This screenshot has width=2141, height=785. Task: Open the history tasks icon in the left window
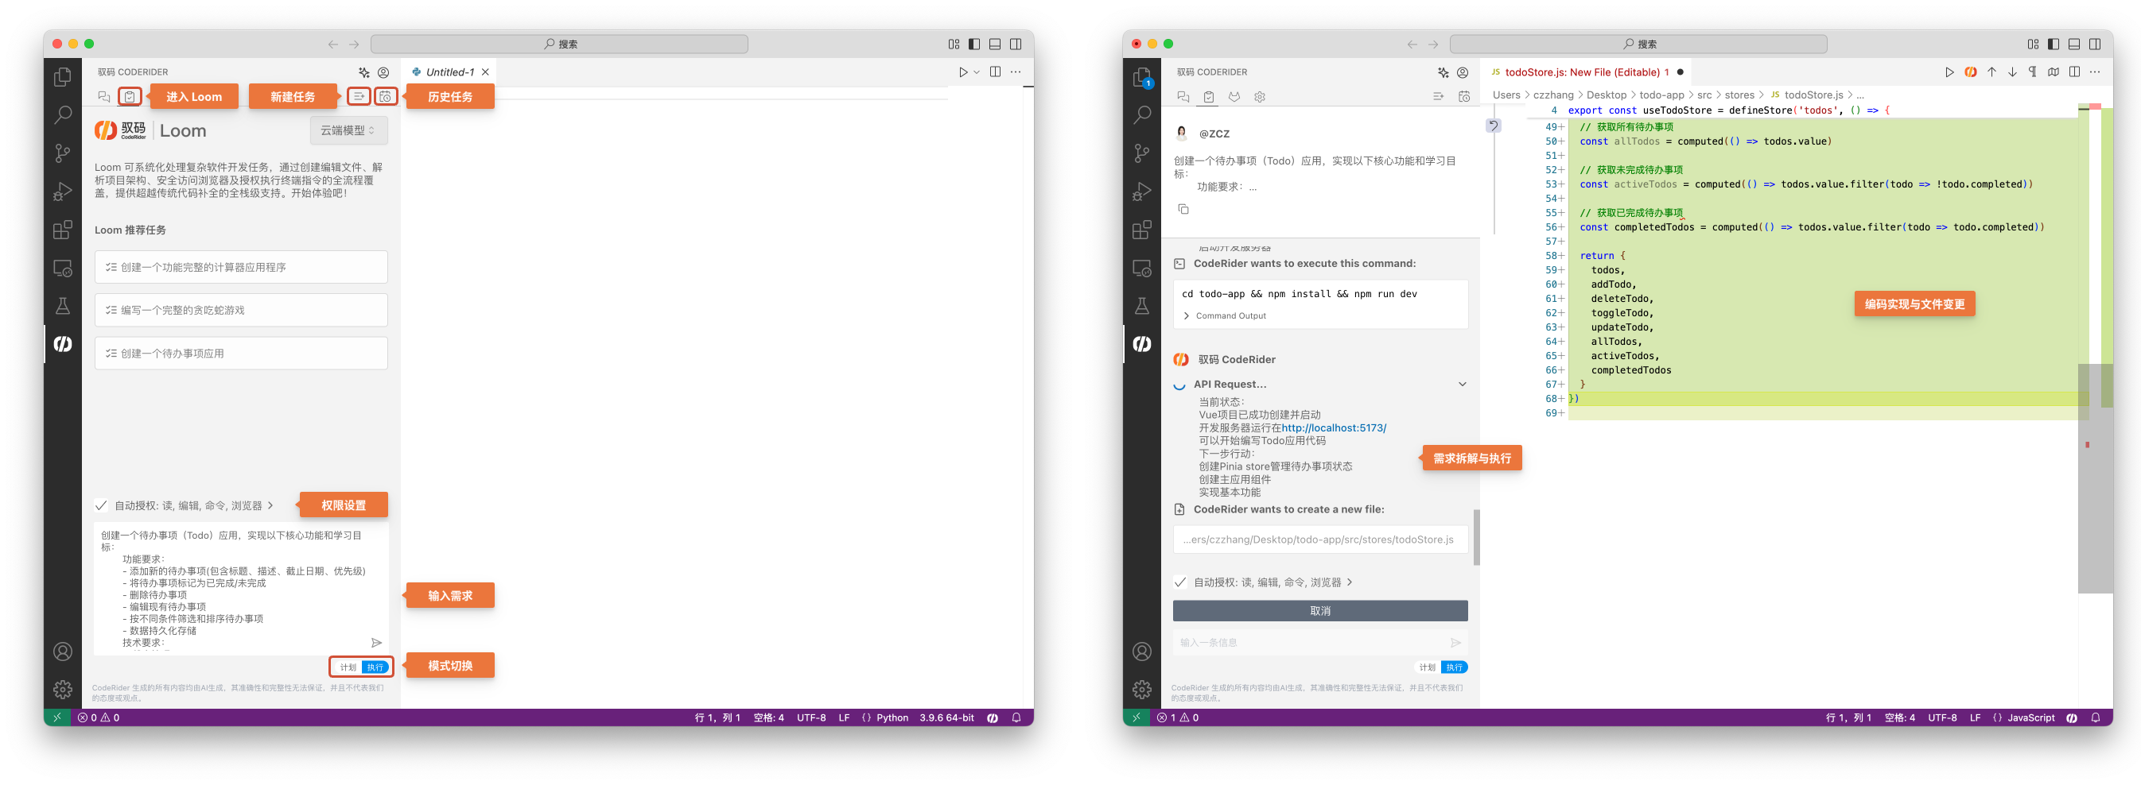[x=385, y=96]
